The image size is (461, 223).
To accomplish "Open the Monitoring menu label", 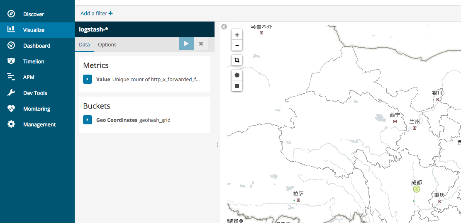I will point(37,109).
